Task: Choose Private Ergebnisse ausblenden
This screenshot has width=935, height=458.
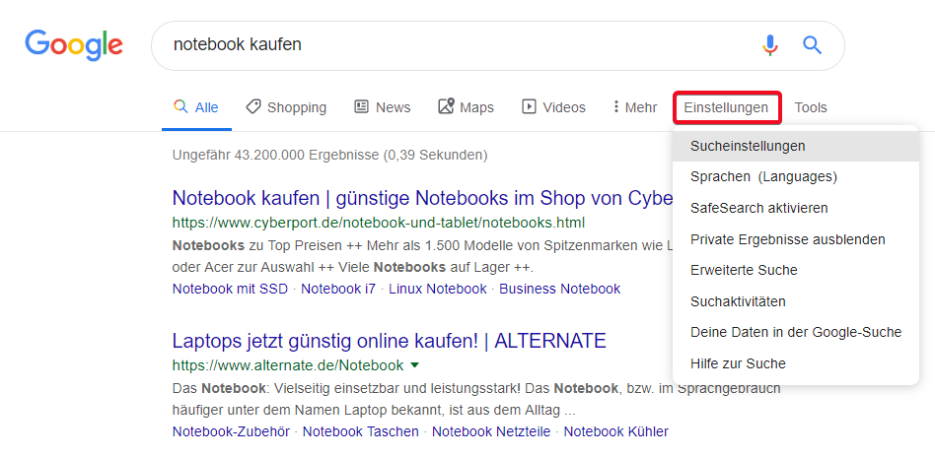Action: [x=796, y=239]
